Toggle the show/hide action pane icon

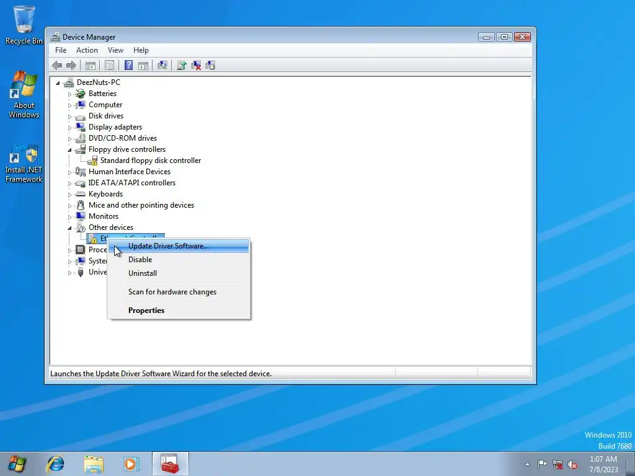click(143, 65)
